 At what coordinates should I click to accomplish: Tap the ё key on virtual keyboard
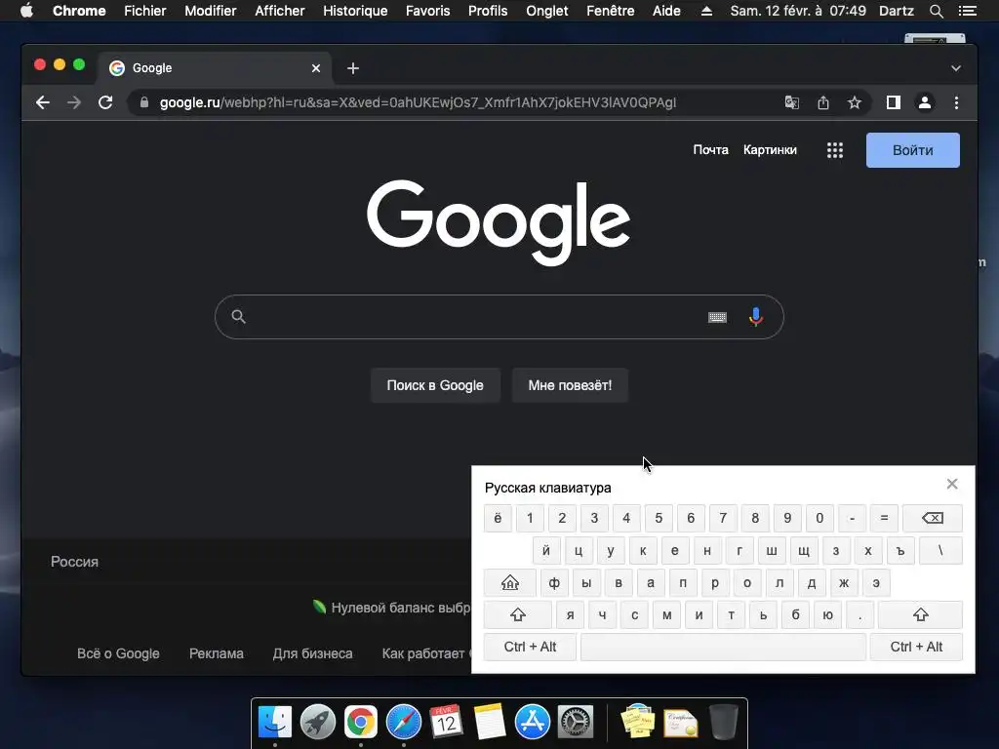click(498, 518)
